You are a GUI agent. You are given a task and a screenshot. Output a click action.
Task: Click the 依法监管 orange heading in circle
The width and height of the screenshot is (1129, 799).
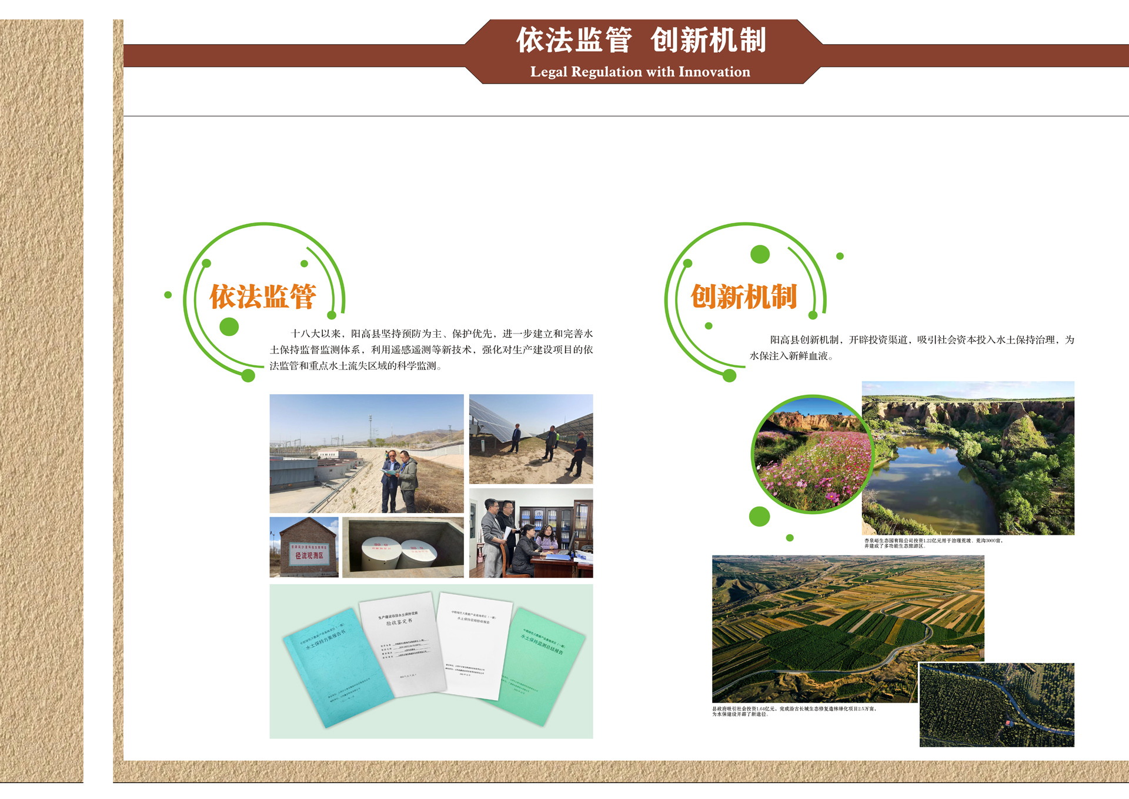pyautogui.click(x=263, y=297)
